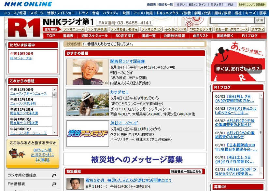Open the 関西発ラジオ深夜便 recommended link
This screenshot has height=191, width=269.
[127, 61]
